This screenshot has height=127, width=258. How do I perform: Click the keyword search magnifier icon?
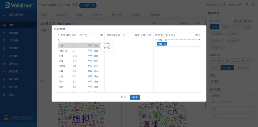59,40
